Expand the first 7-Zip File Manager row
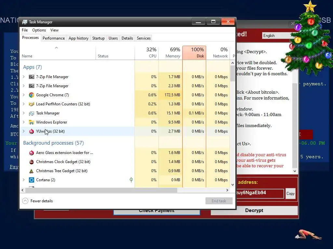Screen dimensions: 333x249 click(24, 77)
